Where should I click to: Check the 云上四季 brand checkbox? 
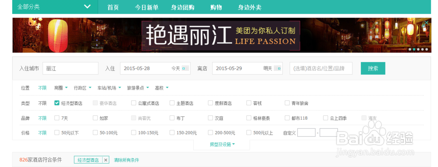[x=326, y=118]
